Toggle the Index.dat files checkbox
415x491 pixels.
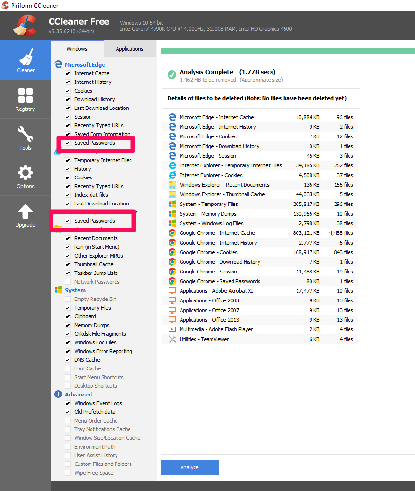pos(68,195)
